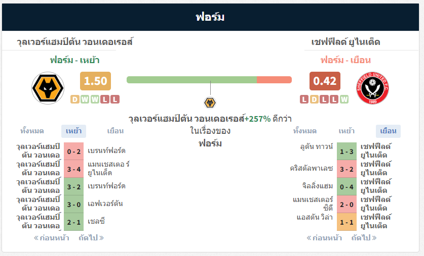
Task: Click the Wolverhampton Wanderers wolf crest logo
Action: coord(48,88)
